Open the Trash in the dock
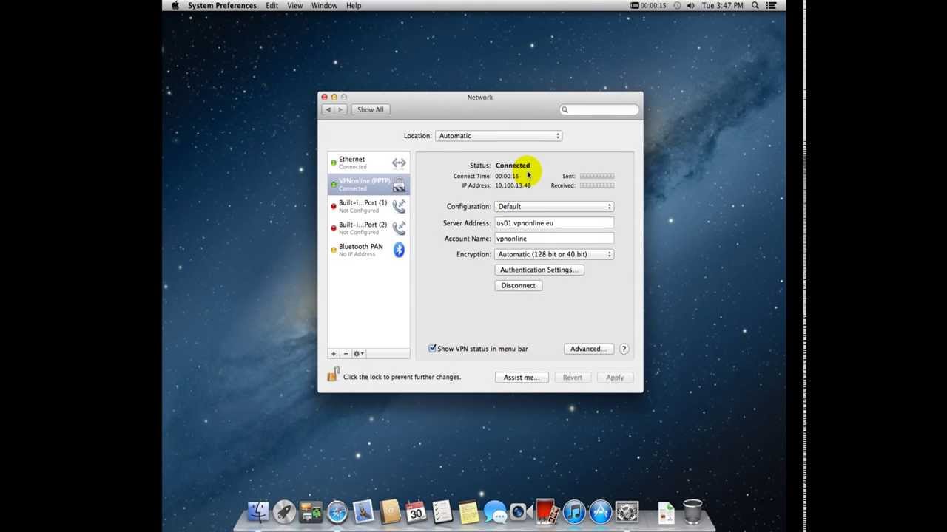The image size is (947, 532). pyautogui.click(x=692, y=511)
